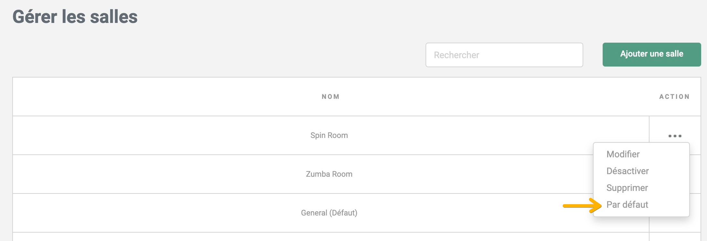707x241 pixels.
Task: Click the ACTION column header
Action: (x=674, y=97)
